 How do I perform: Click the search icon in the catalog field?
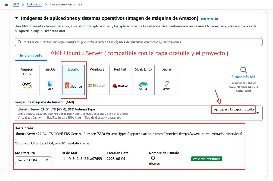point(19,42)
